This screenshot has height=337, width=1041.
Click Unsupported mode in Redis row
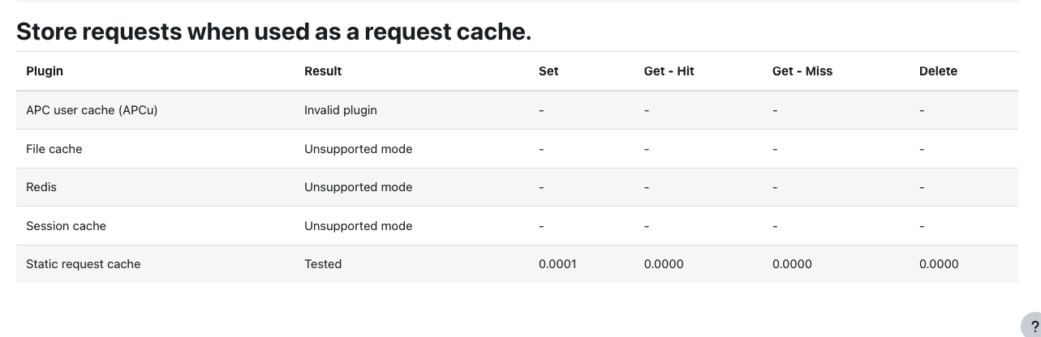(358, 187)
